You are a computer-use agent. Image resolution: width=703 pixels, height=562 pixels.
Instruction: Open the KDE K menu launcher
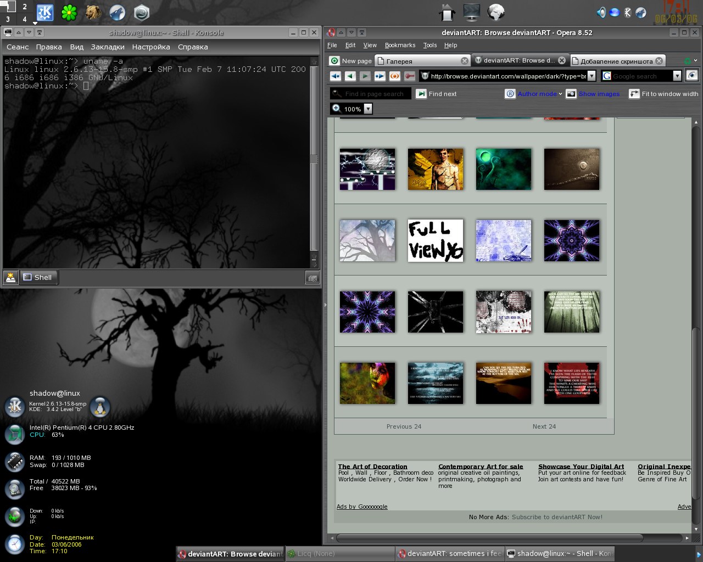45,12
